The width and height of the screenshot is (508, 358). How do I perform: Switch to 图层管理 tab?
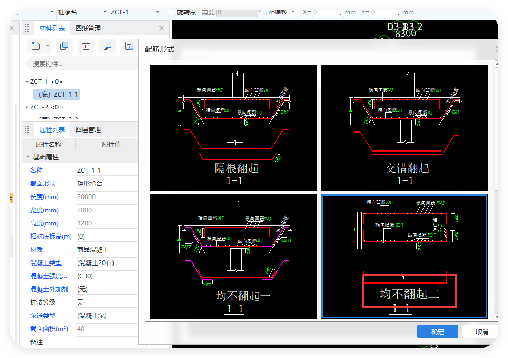tap(88, 129)
